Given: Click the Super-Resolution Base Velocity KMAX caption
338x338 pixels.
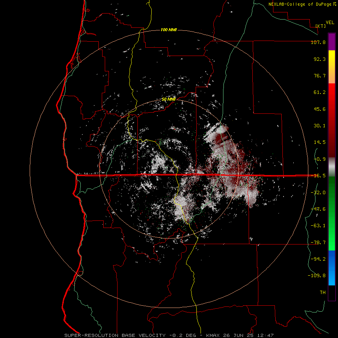Looking at the screenshot, I should click(x=169, y=335).
